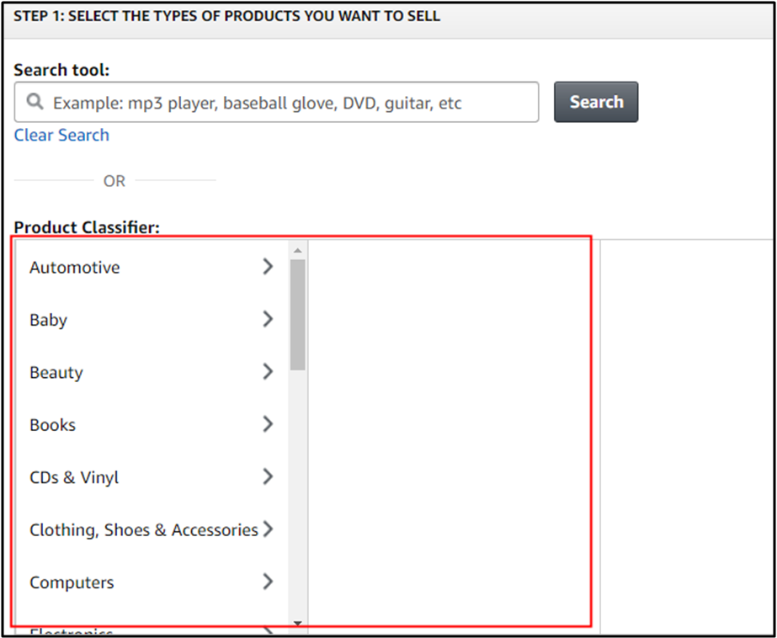This screenshot has width=777, height=638.
Task: Expand the Automotive category chevron
Action: tap(268, 267)
